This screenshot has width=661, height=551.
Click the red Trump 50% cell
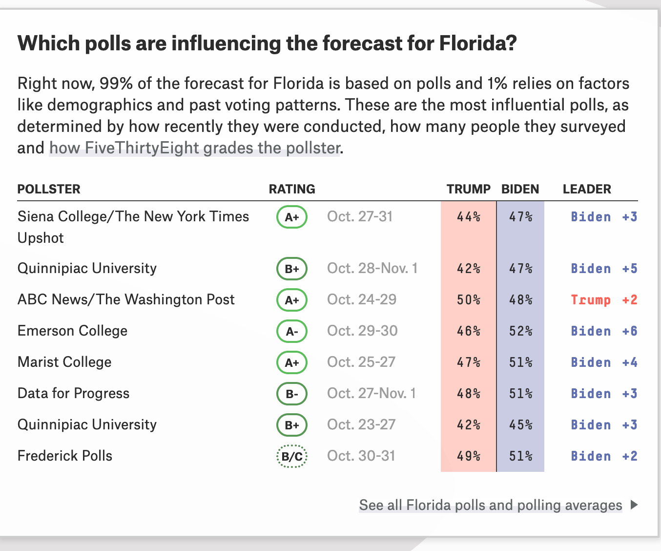coord(468,300)
